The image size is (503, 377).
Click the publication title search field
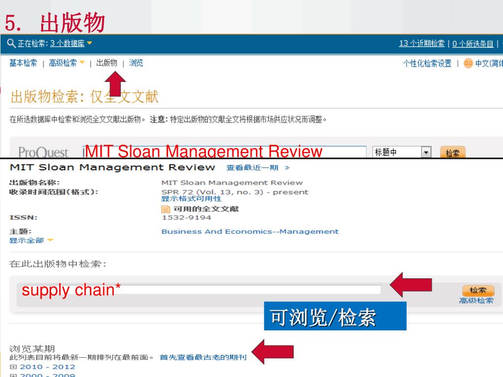pyautogui.click(x=224, y=151)
